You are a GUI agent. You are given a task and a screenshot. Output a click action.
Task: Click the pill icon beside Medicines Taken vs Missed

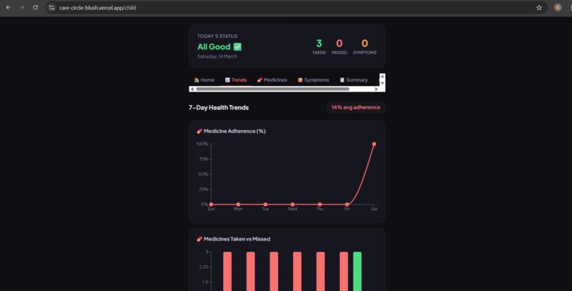[199, 239]
